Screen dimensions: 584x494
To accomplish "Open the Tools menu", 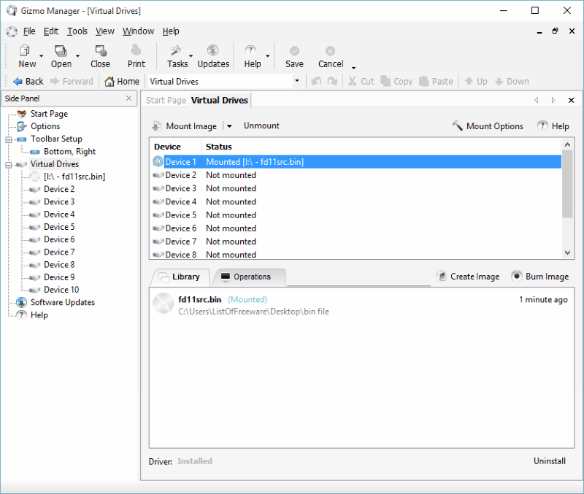I will pos(77,31).
